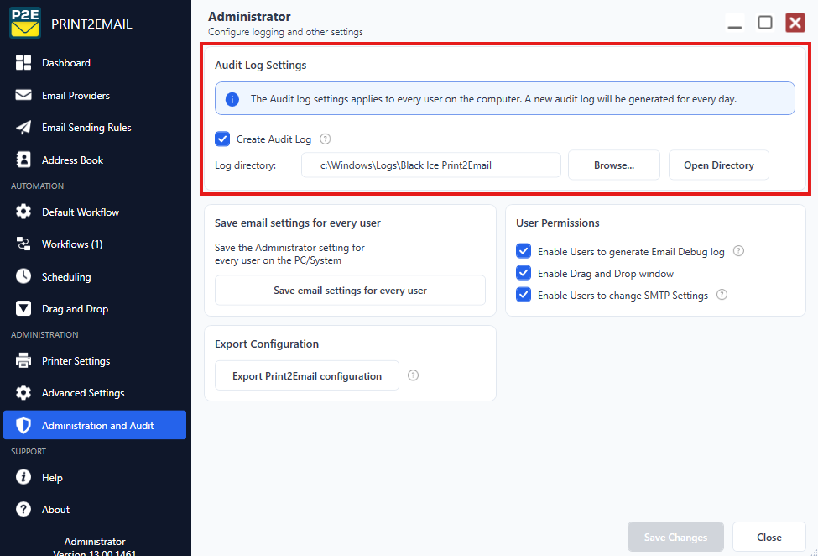The image size is (818, 556).
Task: Click help icon beside SMTP Settings option
Action: pyautogui.click(x=722, y=295)
